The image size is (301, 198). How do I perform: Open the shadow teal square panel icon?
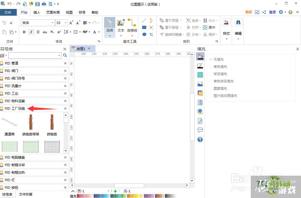(200, 75)
